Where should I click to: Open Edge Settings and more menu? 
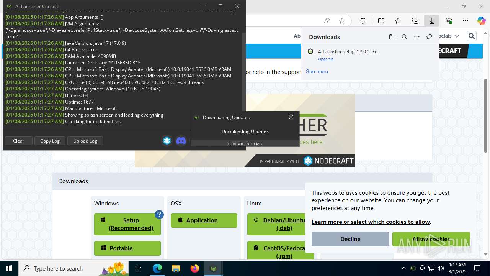tap(465, 21)
